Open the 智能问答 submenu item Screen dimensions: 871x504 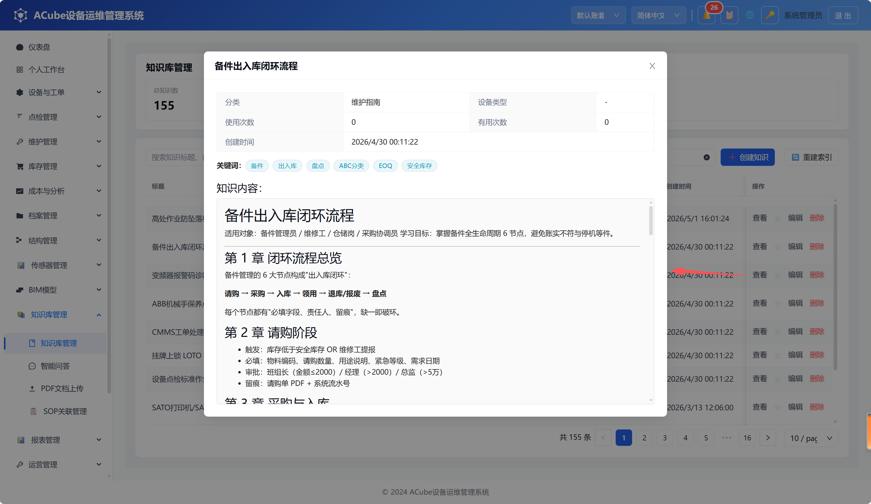[55, 366]
